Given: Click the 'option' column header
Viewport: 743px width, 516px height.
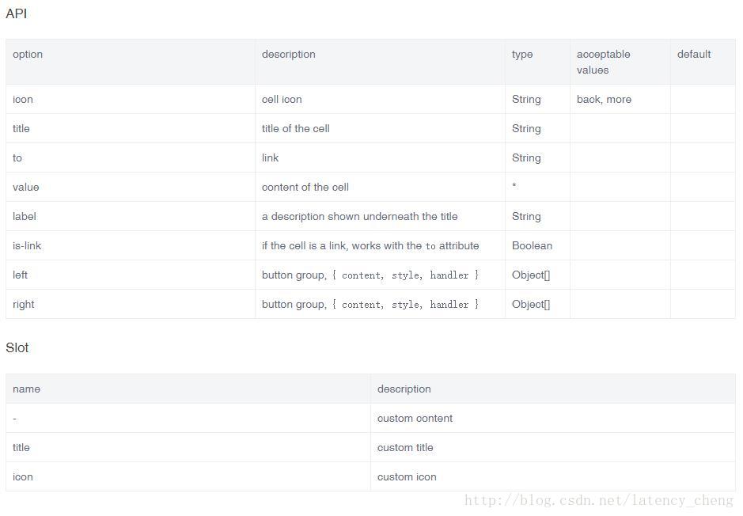Looking at the screenshot, I should tap(28, 55).
